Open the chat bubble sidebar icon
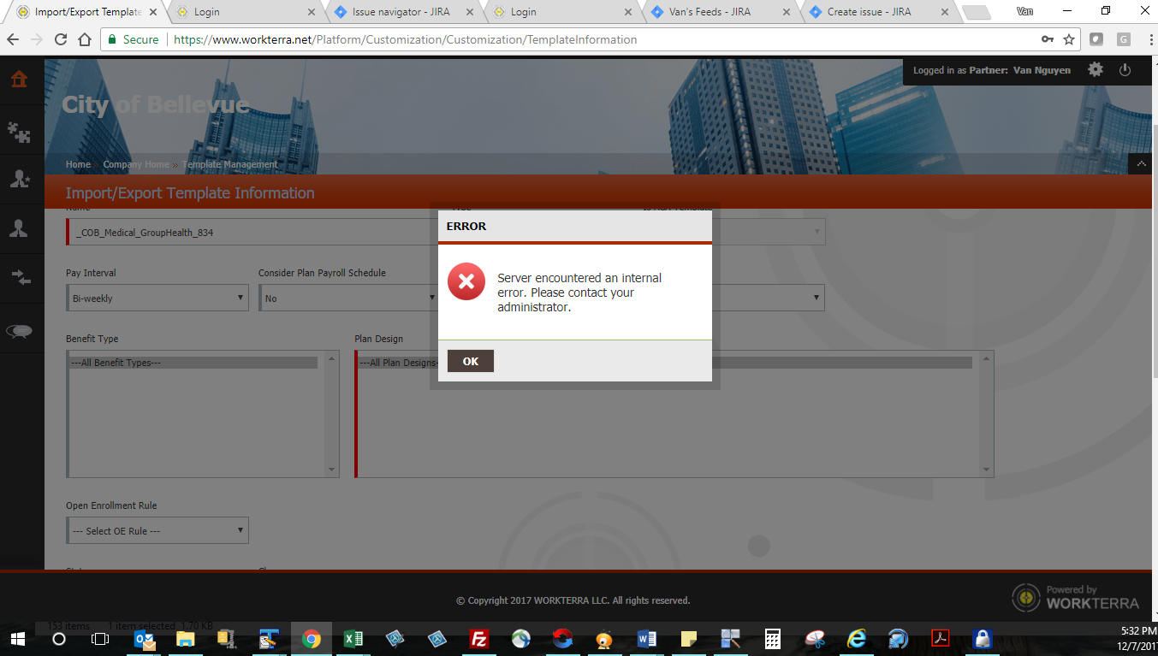Screen dimensions: 1158x656 (x=19, y=332)
